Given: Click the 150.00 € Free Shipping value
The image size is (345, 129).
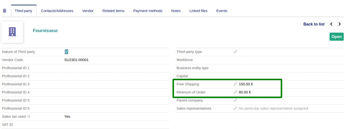Looking at the screenshot, I should coord(246,84).
